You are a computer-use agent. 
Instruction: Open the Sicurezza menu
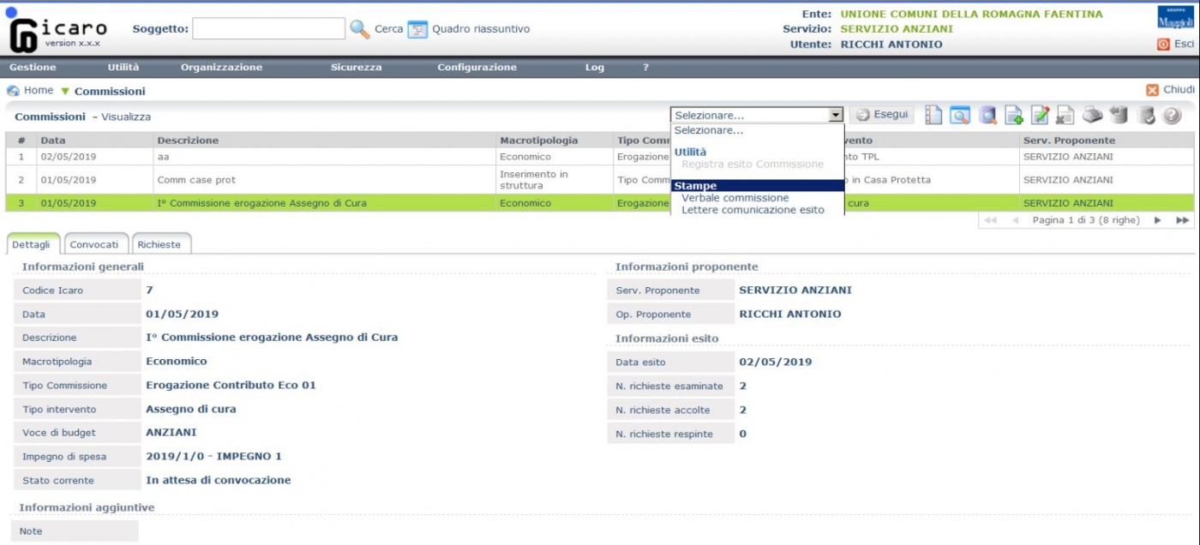[356, 67]
